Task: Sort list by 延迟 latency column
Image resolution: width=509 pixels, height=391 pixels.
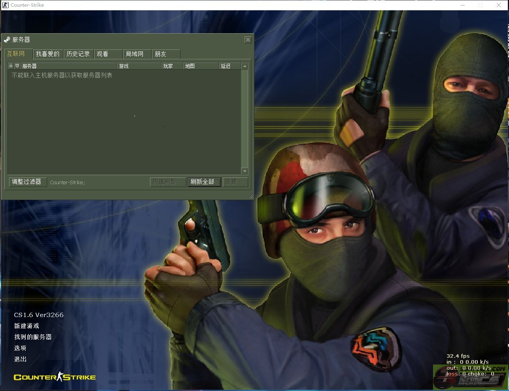Action: pos(230,66)
